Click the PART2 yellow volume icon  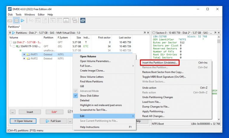tap(28, 59)
